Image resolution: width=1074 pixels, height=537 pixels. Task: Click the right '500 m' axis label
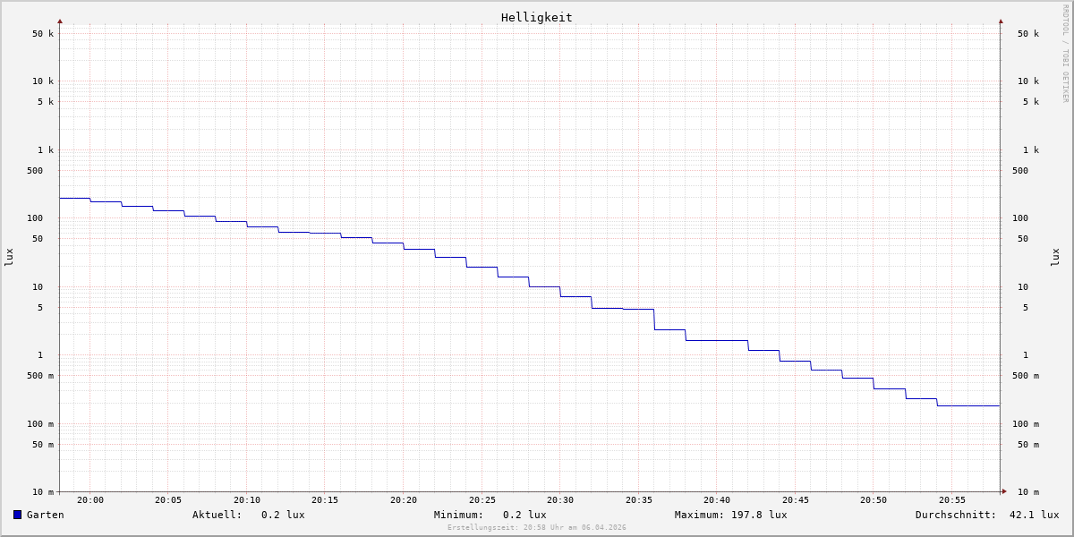click(x=1026, y=376)
